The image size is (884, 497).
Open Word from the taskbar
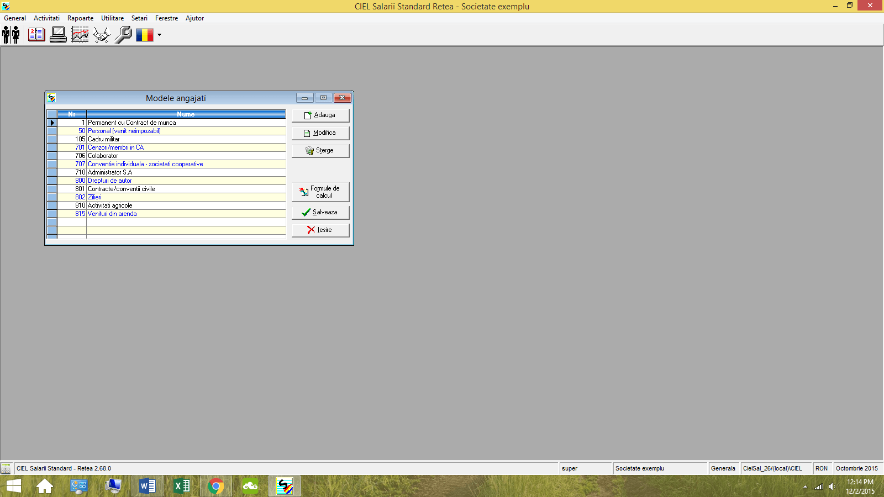click(148, 486)
